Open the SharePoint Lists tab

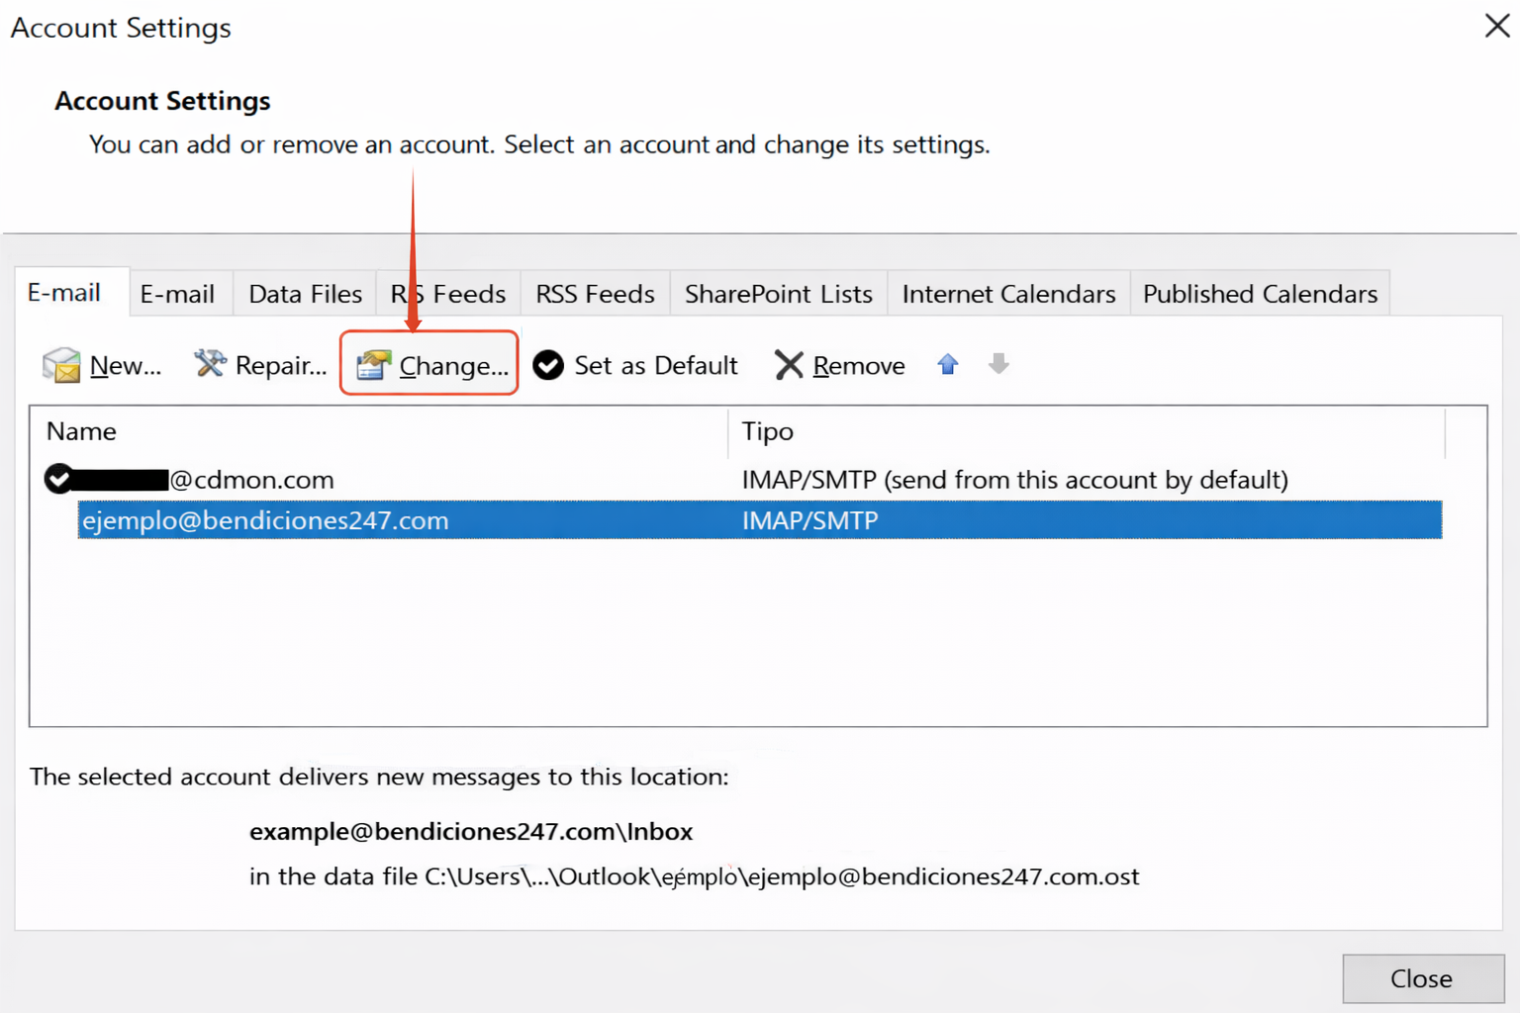click(x=778, y=294)
